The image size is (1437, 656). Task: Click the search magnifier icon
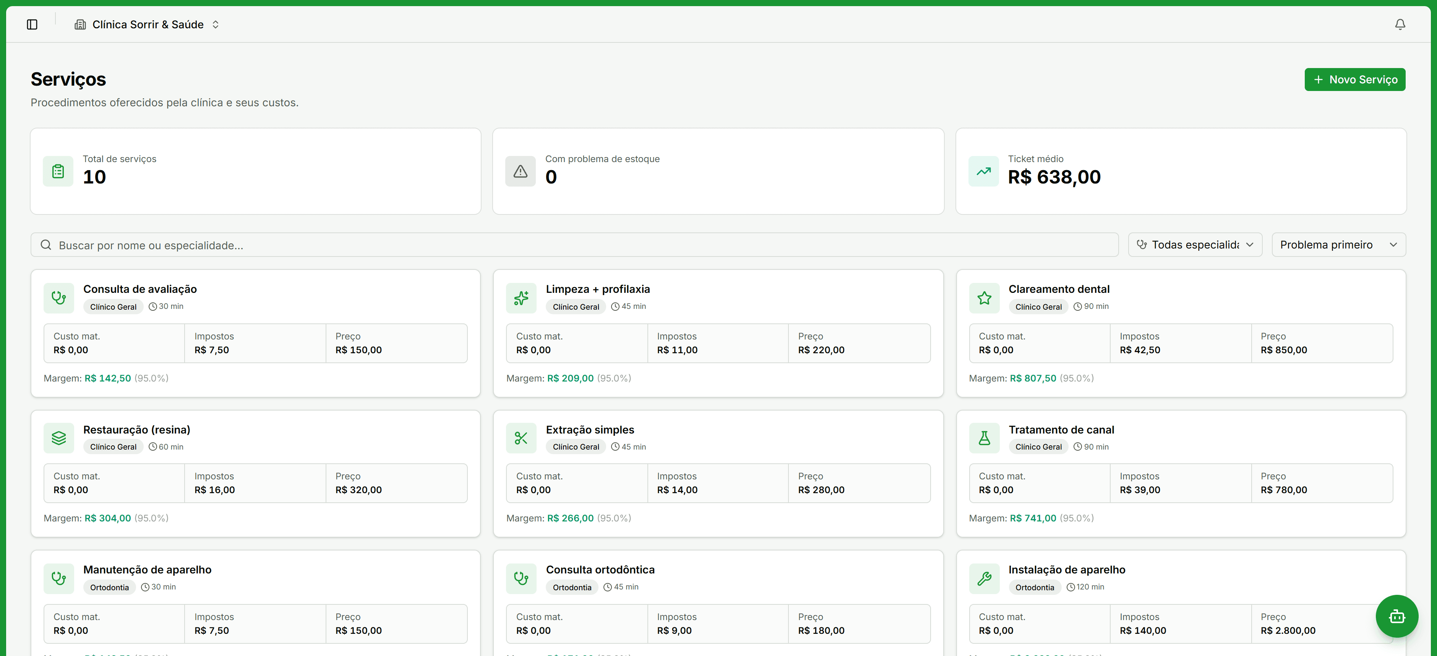click(46, 245)
